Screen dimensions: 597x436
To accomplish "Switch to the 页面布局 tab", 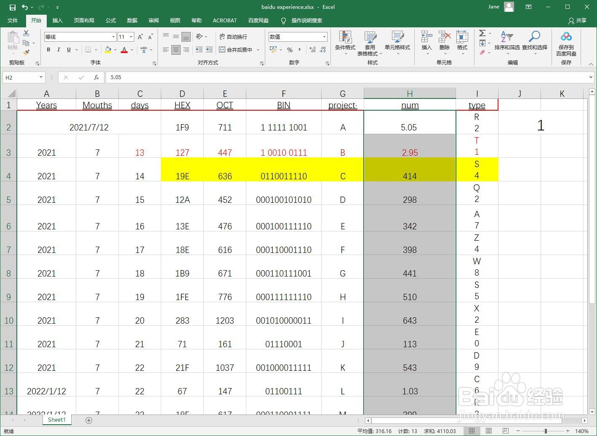I will coord(84,20).
